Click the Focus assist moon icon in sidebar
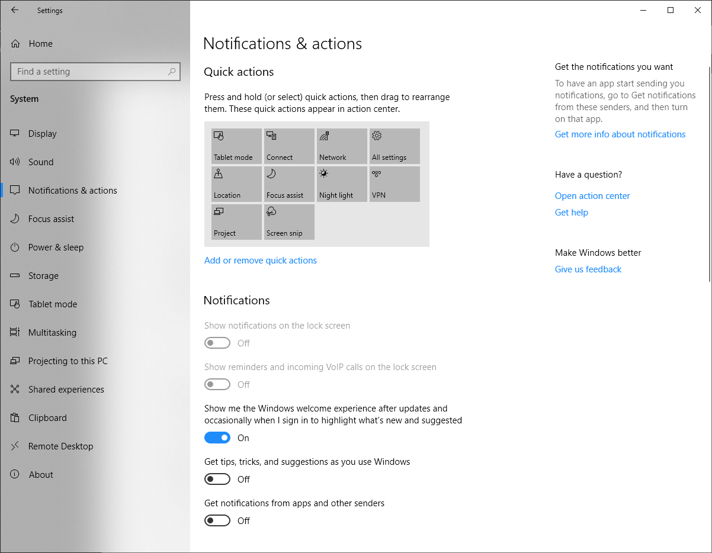The height and width of the screenshot is (553, 712). click(15, 218)
